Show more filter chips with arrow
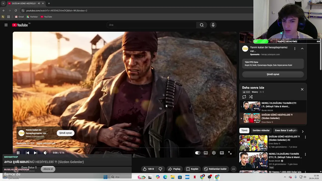 pos(303,131)
